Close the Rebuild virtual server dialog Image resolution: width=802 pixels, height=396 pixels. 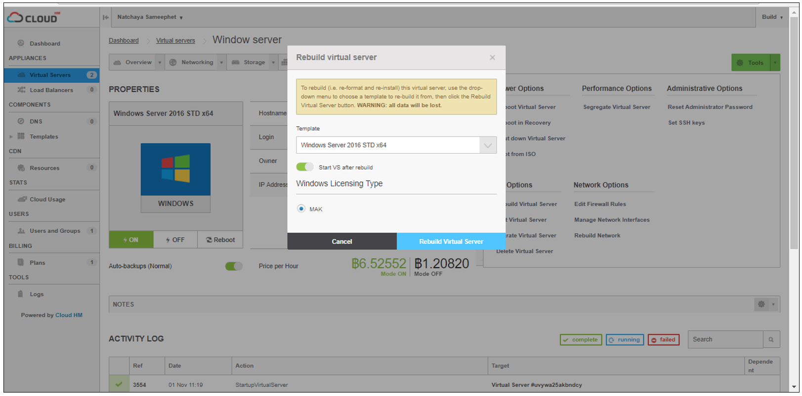(492, 58)
